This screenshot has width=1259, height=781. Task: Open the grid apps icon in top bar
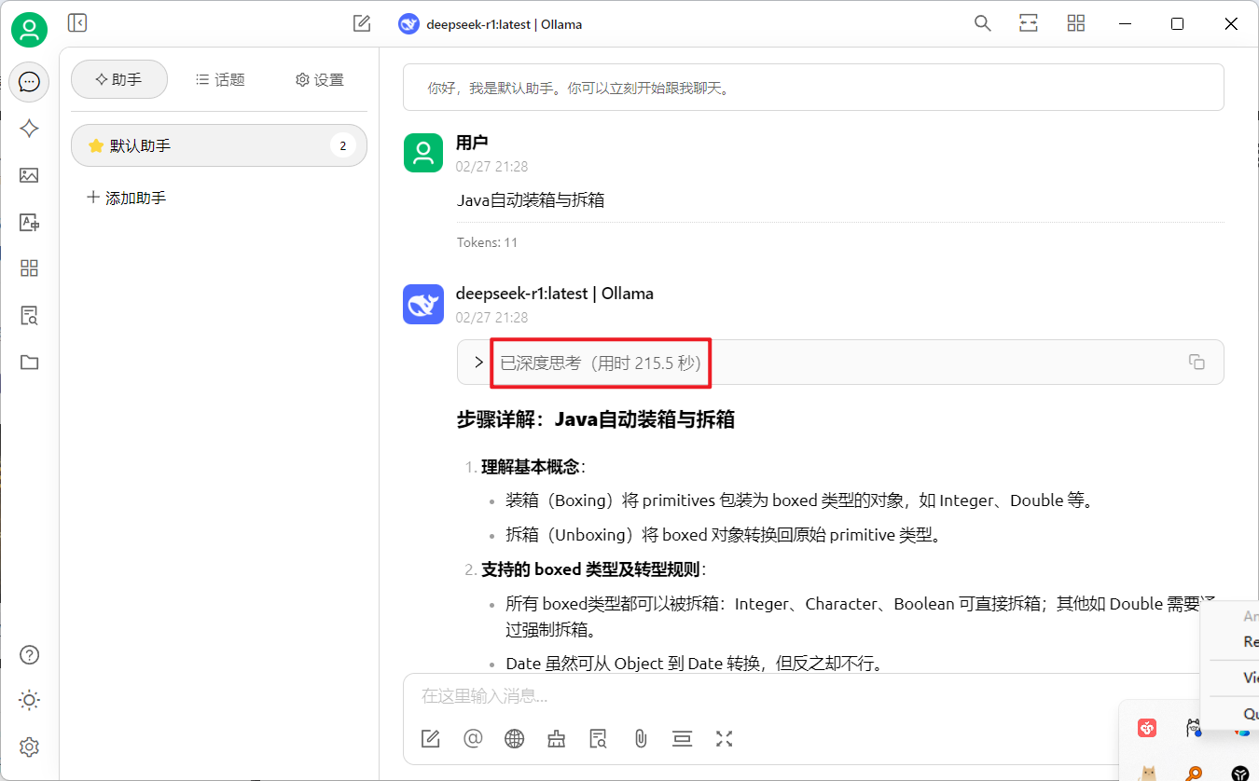[x=1076, y=23]
